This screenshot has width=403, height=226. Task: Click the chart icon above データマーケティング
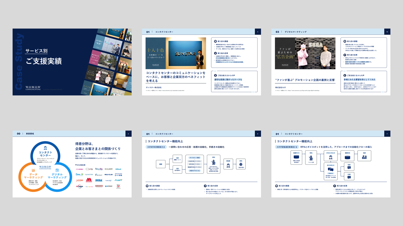coord(33,170)
